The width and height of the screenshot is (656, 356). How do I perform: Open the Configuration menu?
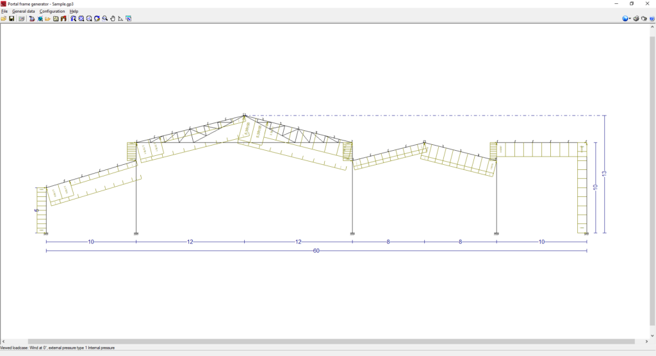(x=53, y=12)
